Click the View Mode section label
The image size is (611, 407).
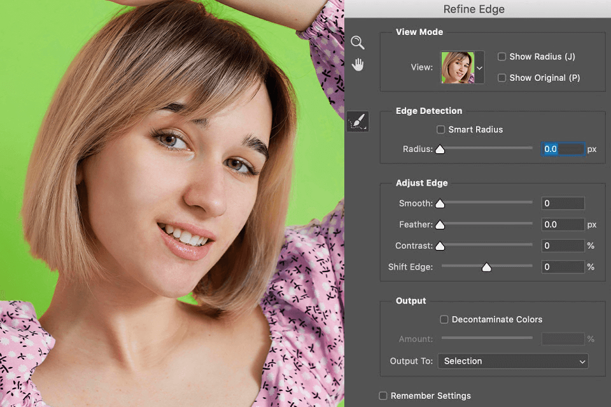419,32
